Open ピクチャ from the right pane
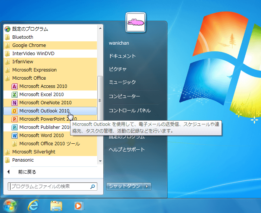Viewport: 261px width, 213px height. (x=118, y=69)
